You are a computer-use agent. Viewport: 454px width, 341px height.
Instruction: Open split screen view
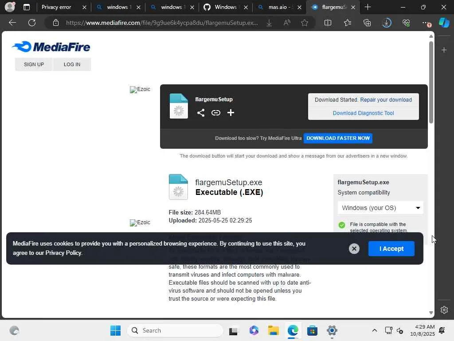tap(328, 23)
